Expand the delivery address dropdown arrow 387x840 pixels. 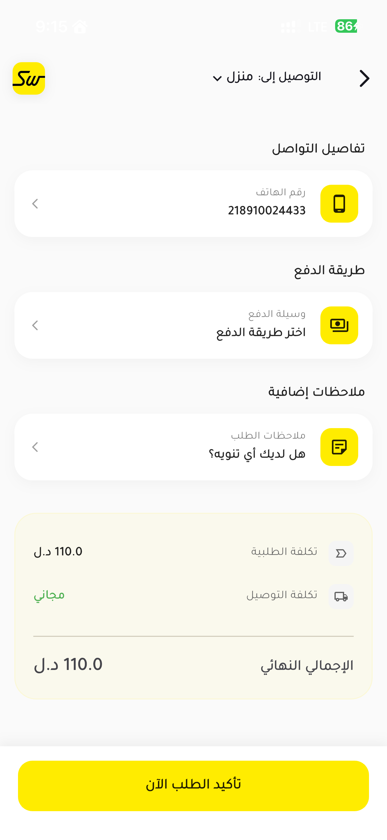pos(217,78)
